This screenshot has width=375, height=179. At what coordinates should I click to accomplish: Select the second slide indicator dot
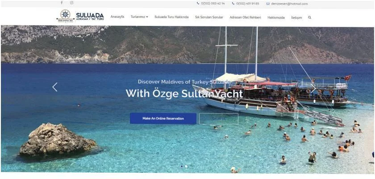tap(186, 166)
